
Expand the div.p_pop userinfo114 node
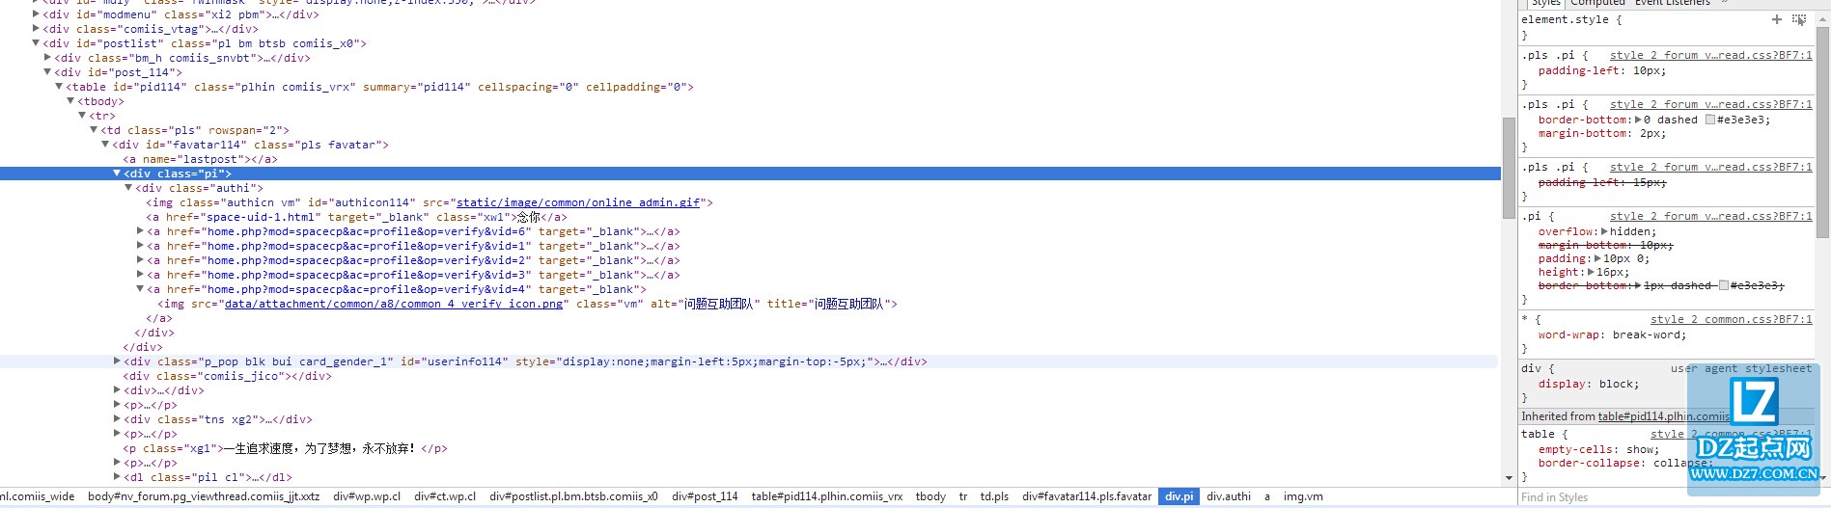(x=118, y=361)
